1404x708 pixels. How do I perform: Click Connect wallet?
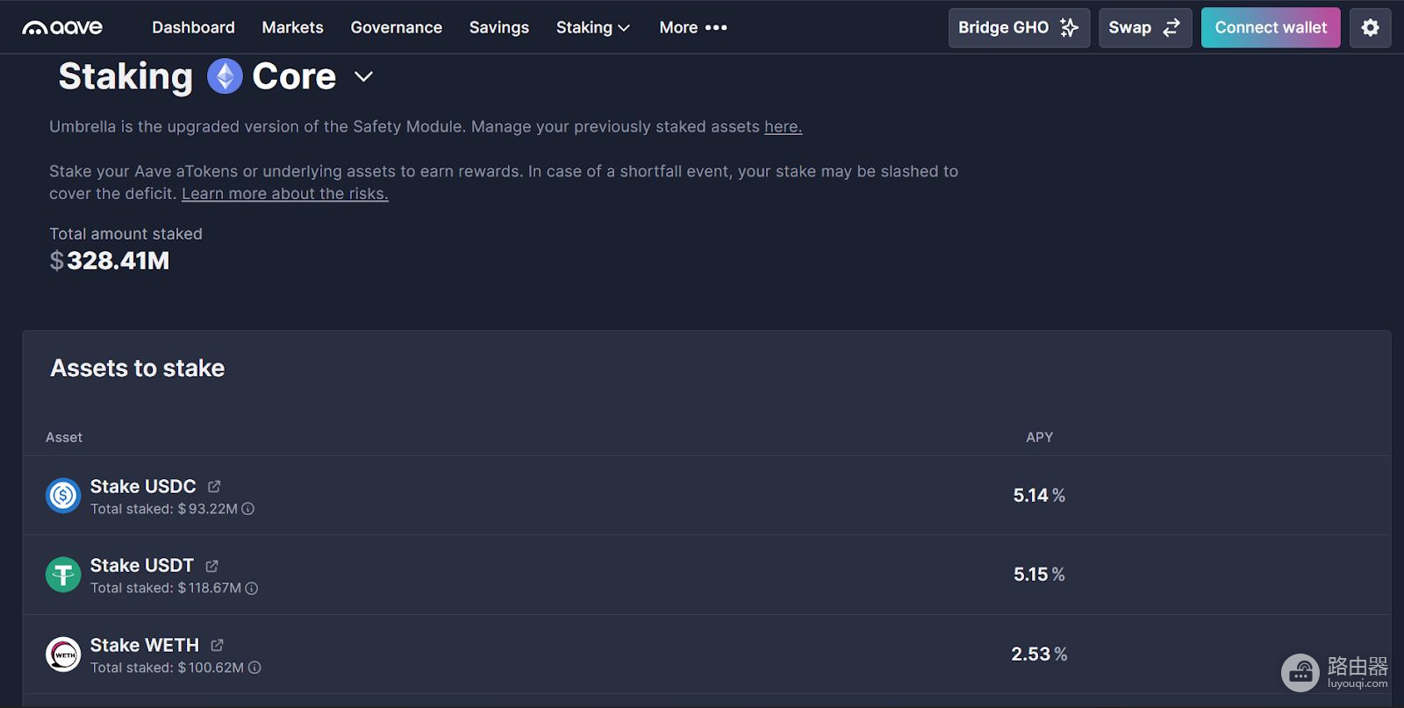(x=1271, y=28)
